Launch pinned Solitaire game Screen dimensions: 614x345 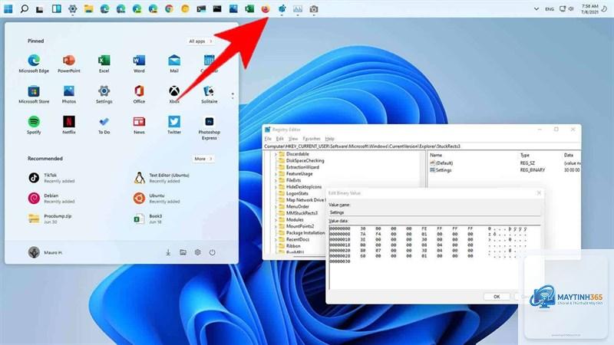tap(209, 94)
